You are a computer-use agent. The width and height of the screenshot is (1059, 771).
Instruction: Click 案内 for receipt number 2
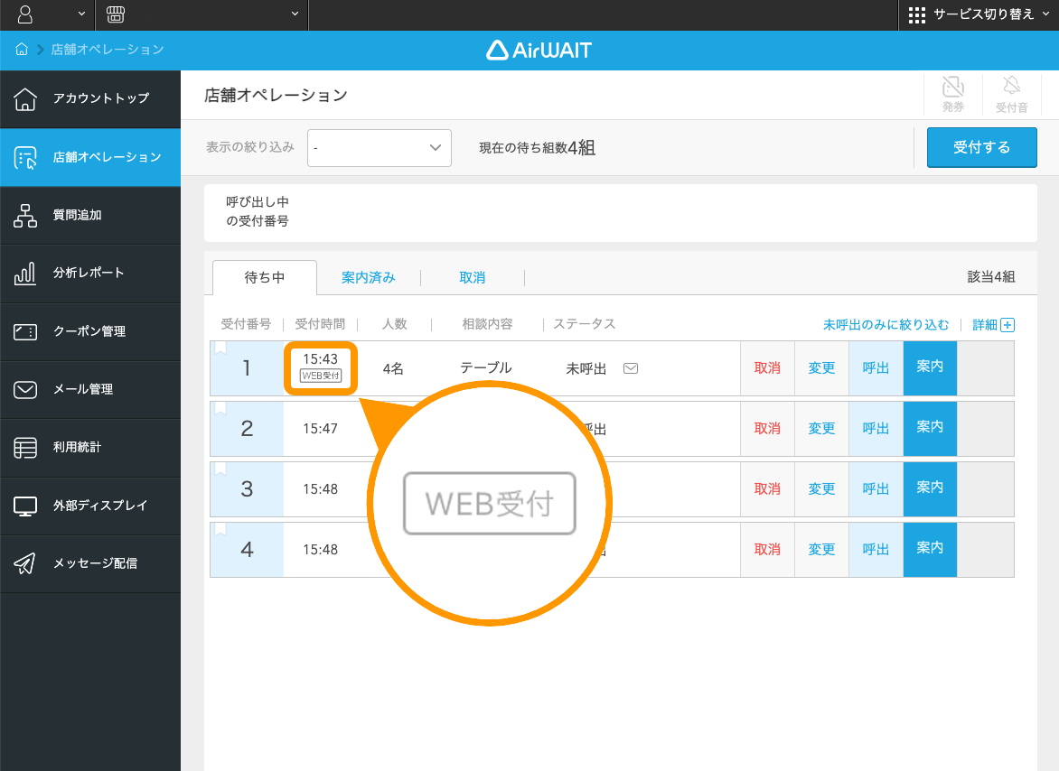click(x=929, y=428)
